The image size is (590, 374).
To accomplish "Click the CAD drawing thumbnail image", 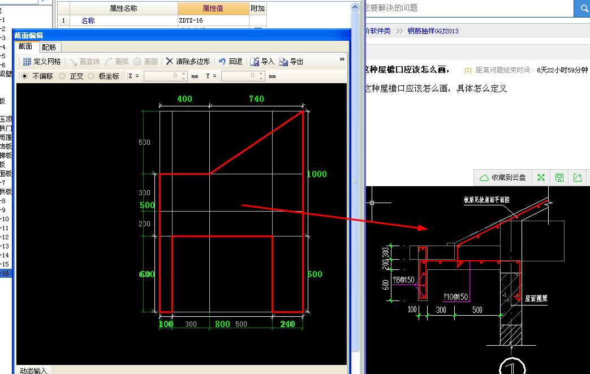I will 477,280.
